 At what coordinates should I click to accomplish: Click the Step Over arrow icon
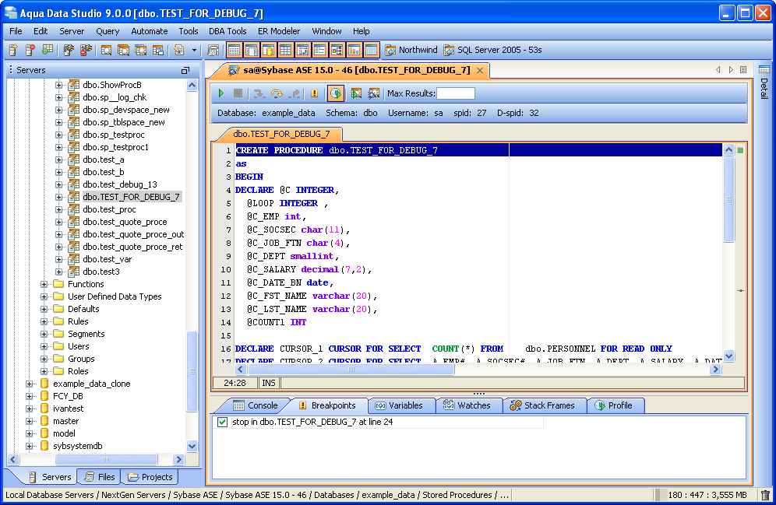point(277,93)
